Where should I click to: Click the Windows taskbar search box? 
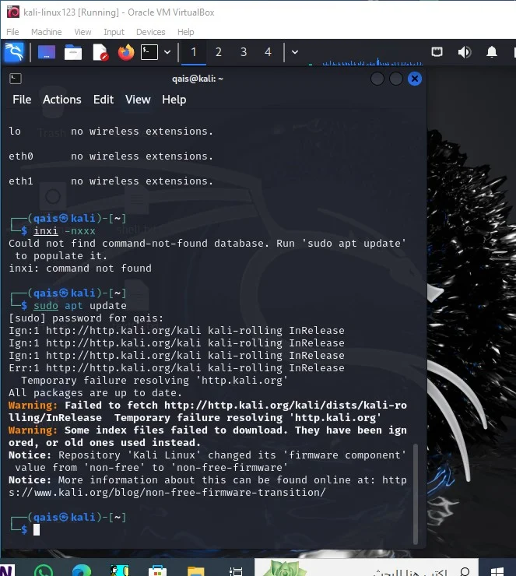pos(366,568)
